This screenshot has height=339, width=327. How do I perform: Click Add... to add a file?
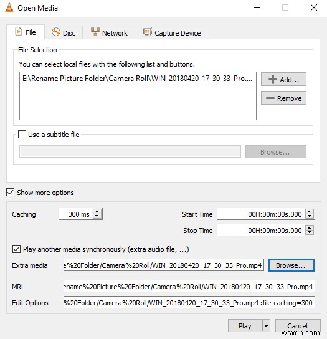tap(283, 79)
